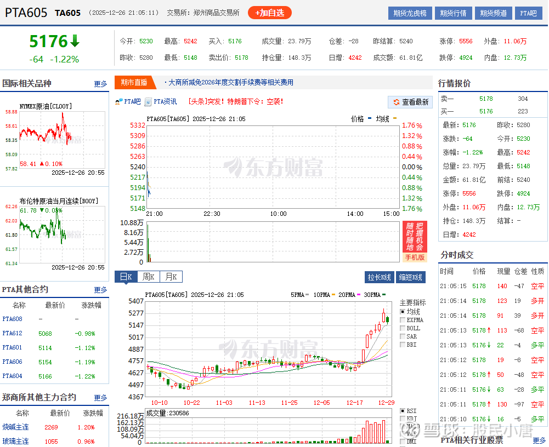Select the SAR indicator option

point(403,336)
